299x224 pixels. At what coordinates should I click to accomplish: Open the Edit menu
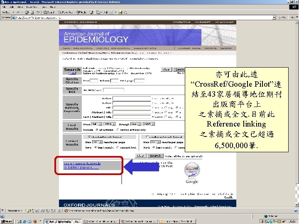pyautogui.click(x=12, y=7)
